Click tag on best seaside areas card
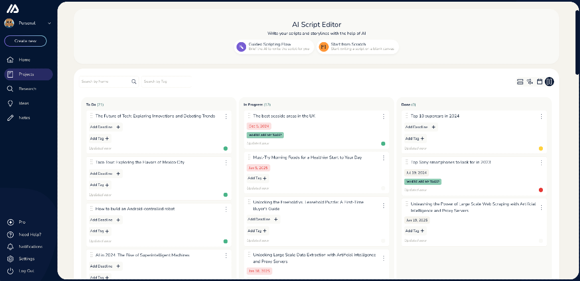580x281 pixels. (265, 135)
